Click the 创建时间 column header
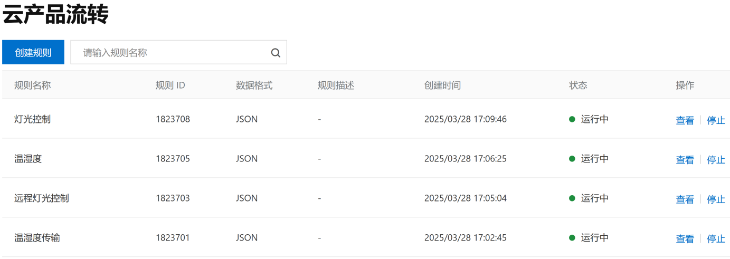Viewport: 730px width, 259px height. [442, 85]
